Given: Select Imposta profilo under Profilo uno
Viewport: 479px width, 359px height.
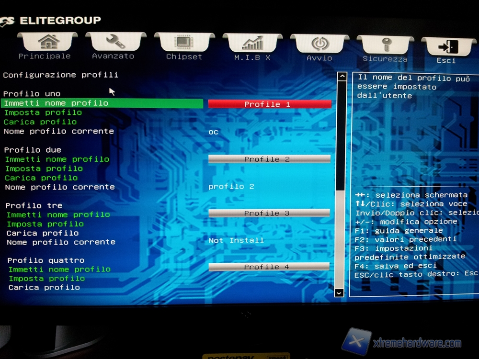Looking at the screenshot, I should (43, 112).
